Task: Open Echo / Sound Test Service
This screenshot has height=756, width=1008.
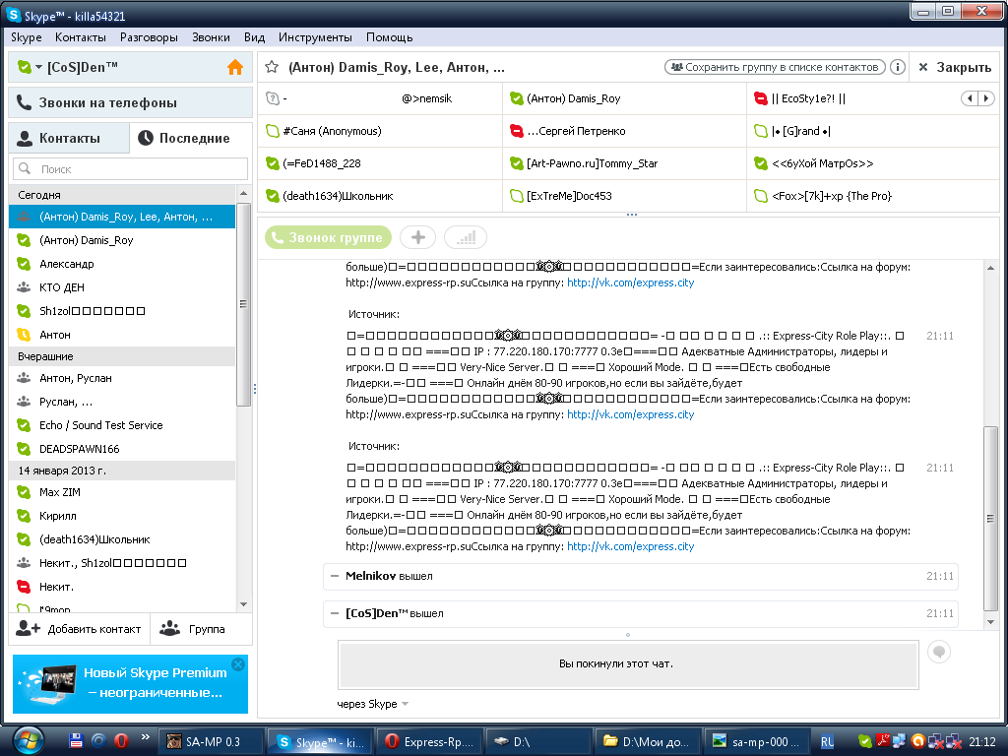Action: (x=122, y=425)
